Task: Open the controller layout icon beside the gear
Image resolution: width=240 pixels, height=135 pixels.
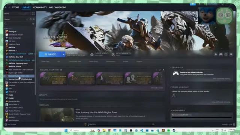Action: click(x=221, y=54)
